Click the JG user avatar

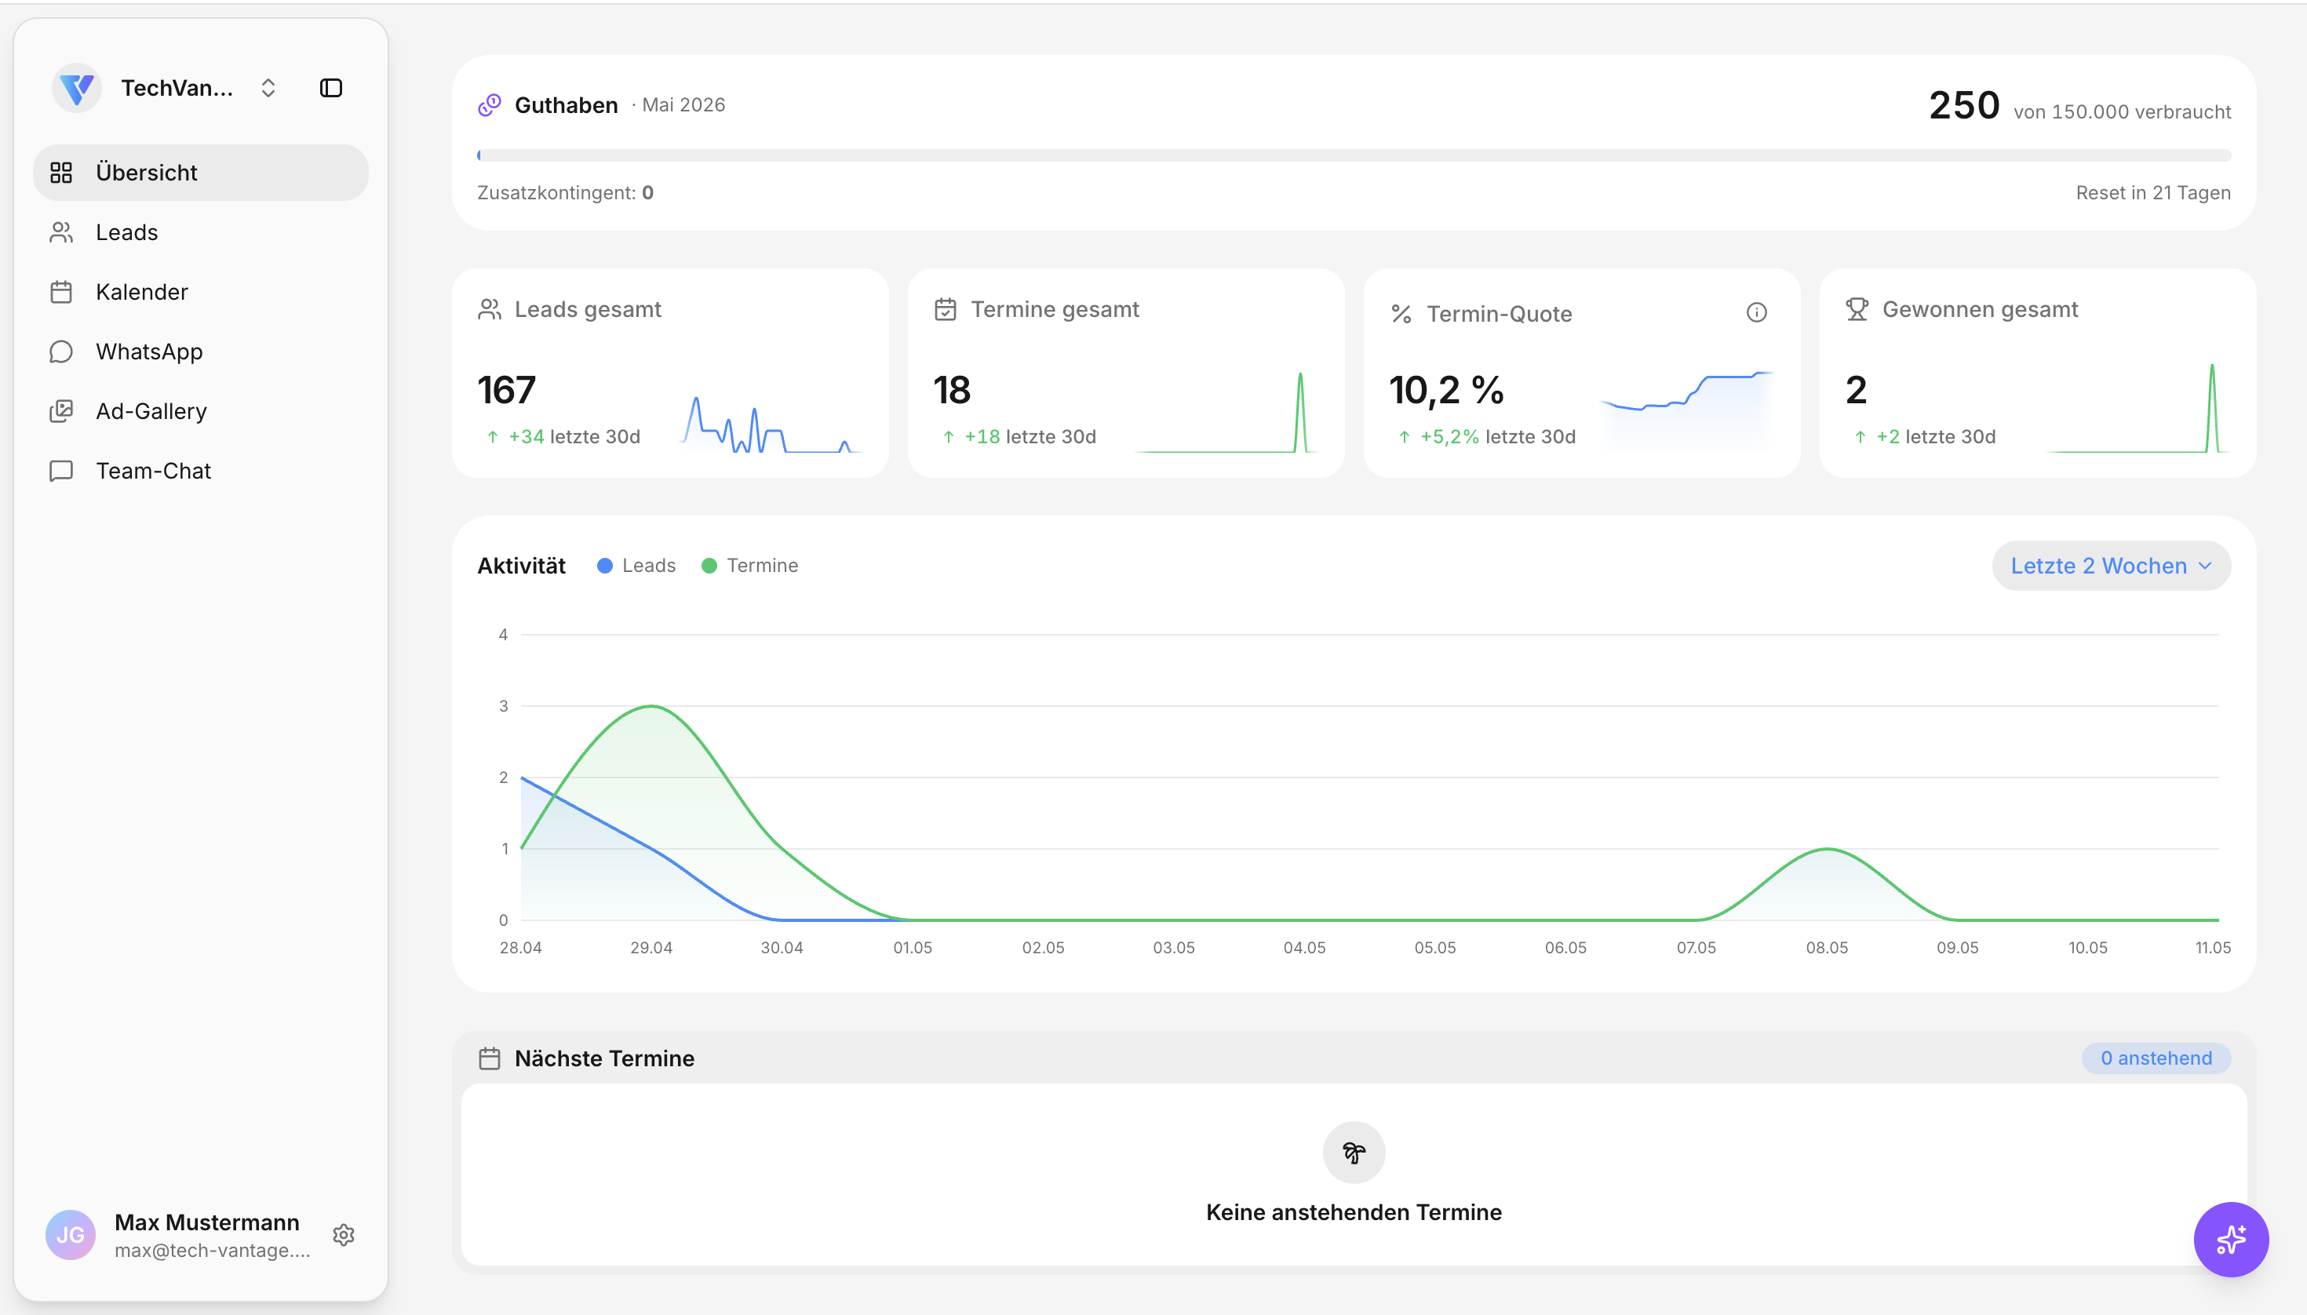(71, 1235)
